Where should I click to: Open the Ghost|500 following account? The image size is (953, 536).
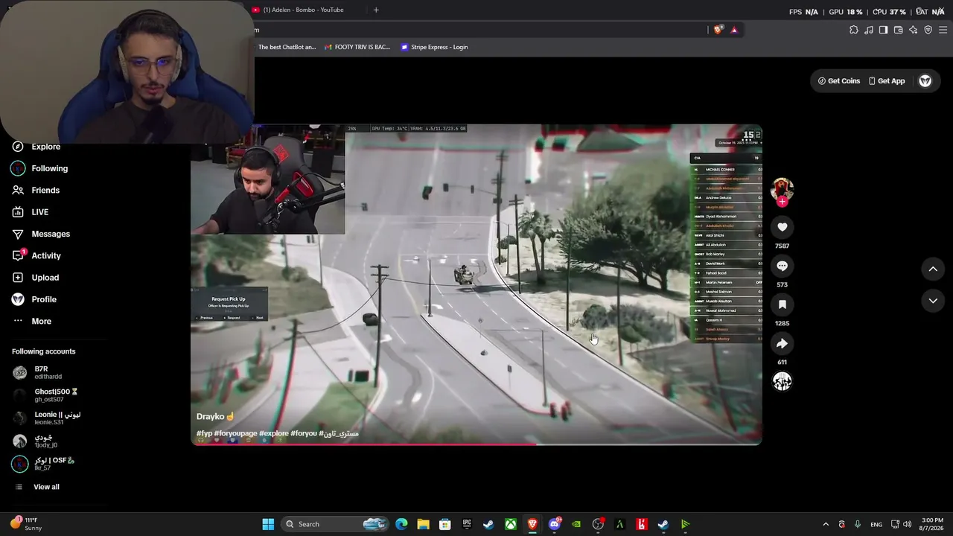(x=45, y=395)
